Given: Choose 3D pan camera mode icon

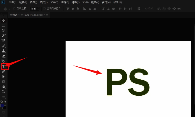Looking at the screenshot, I should [x=169, y=9].
